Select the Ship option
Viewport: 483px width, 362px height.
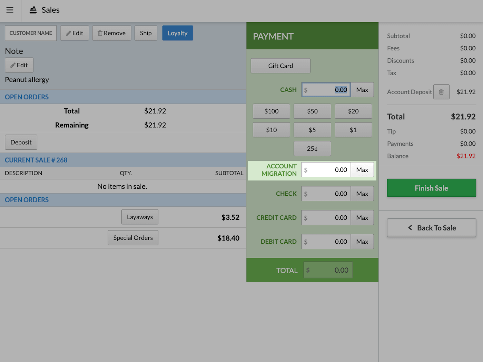tap(146, 33)
